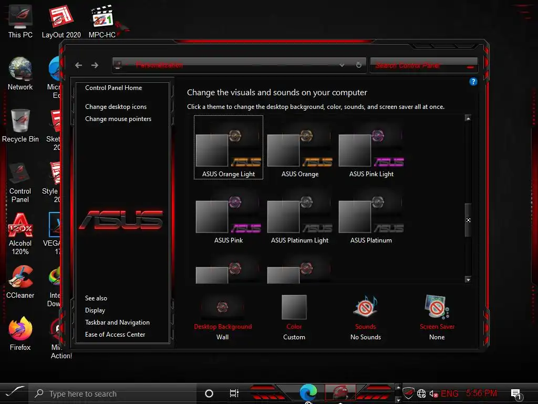Open LayOut 2020 desktop icon
This screenshot has width=538, height=404.
[x=61, y=21]
